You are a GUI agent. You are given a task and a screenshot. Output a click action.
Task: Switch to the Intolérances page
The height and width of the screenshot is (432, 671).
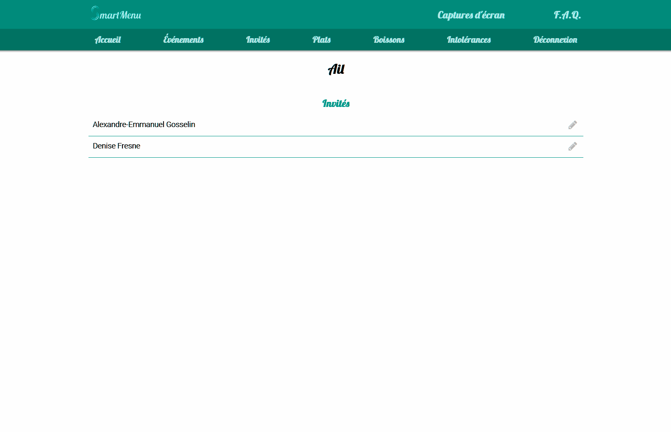pyautogui.click(x=469, y=40)
